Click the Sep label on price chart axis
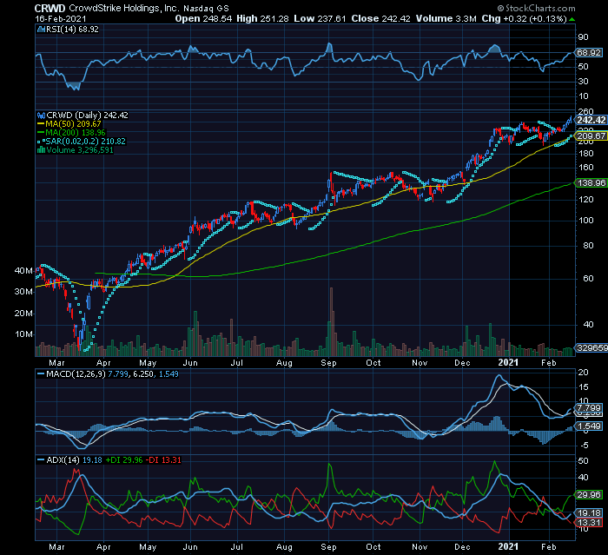Screen dimensions: 608x555 point(328,363)
